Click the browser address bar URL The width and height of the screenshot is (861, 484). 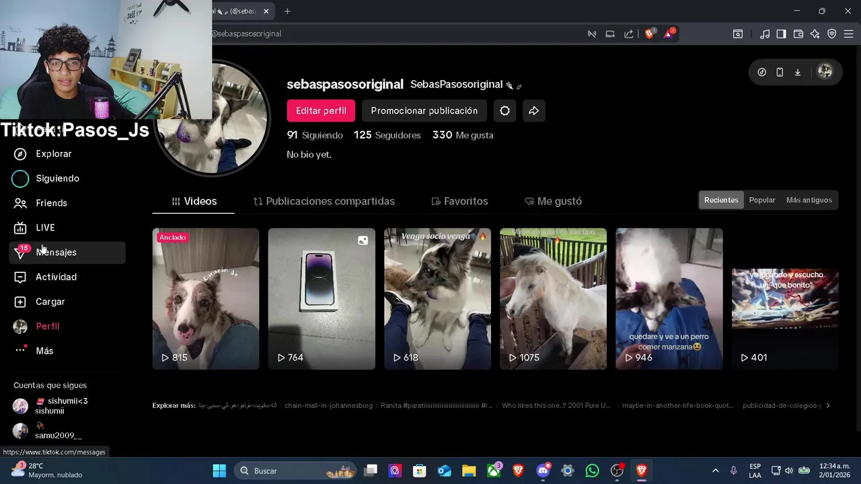246,34
